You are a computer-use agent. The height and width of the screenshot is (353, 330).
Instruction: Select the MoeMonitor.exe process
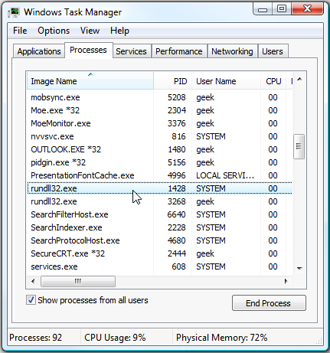click(159, 123)
